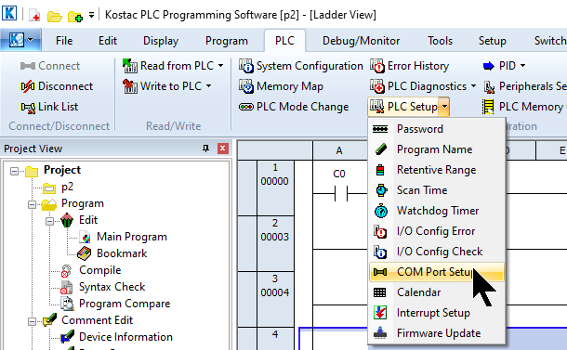Select Program Name menu item
Screen dimensions: 567x350
point(436,149)
